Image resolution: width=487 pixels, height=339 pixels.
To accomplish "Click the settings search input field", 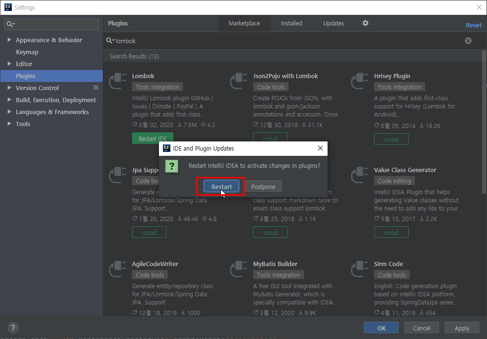I will (x=51, y=23).
